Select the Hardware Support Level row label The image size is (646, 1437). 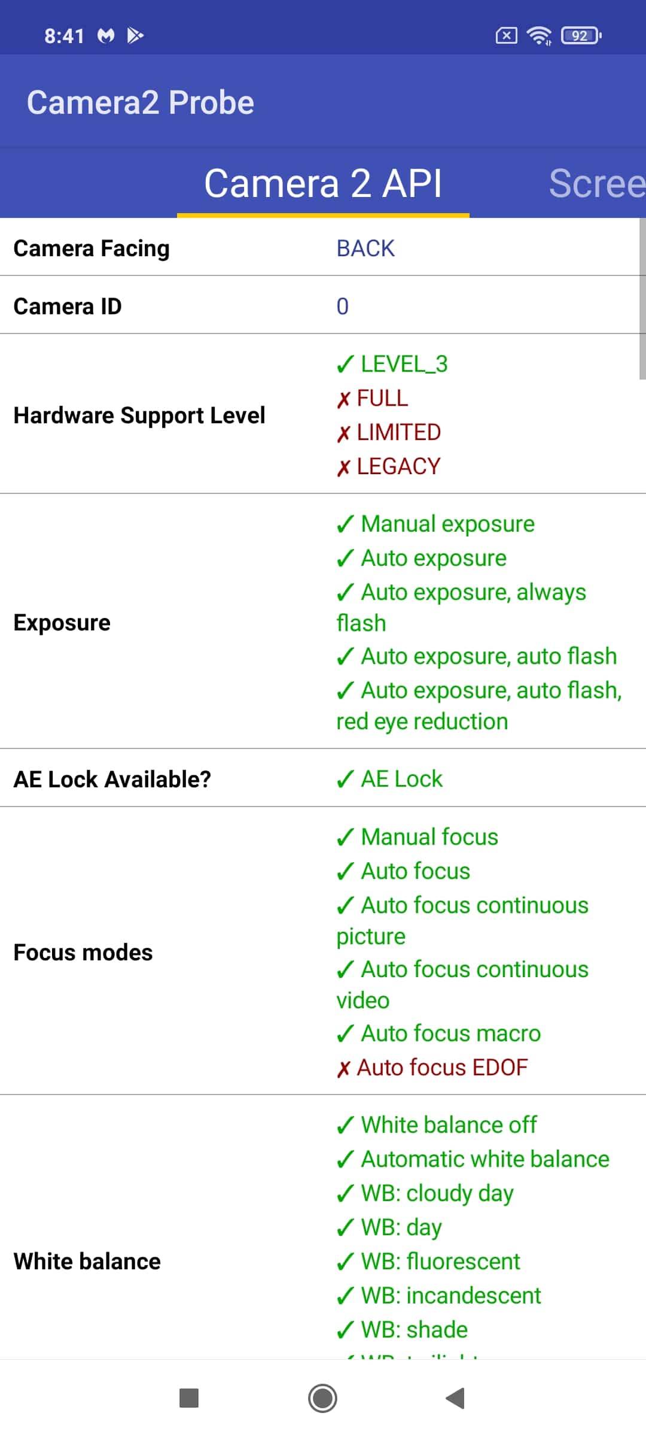coord(139,416)
